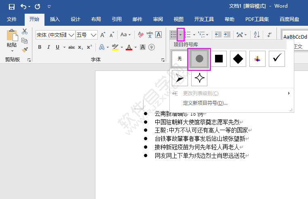
Task: Toggle Underline formatting
Action: point(57,47)
